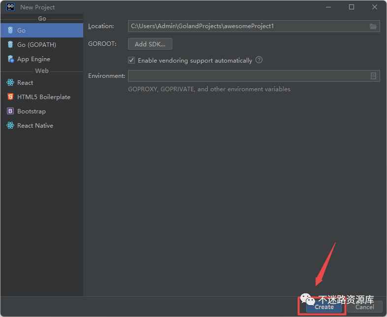This screenshot has height=317, width=387.
Task: Maximize the New Project window
Action: [x=352, y=7]
